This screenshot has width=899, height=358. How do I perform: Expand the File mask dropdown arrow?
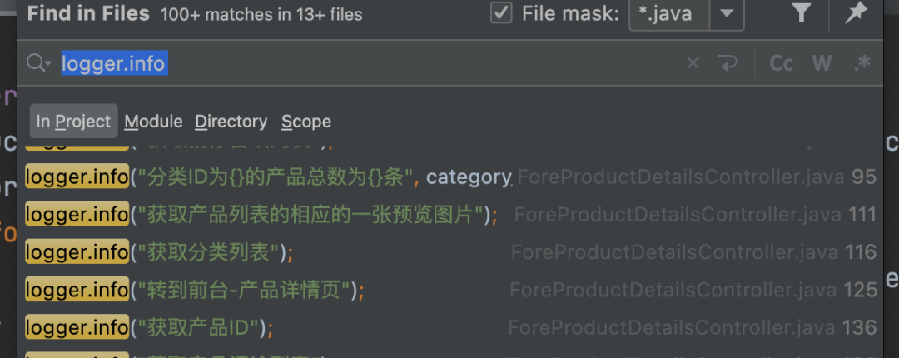coord(727,13)
